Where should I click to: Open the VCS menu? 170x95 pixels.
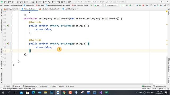tap(58, 2)
